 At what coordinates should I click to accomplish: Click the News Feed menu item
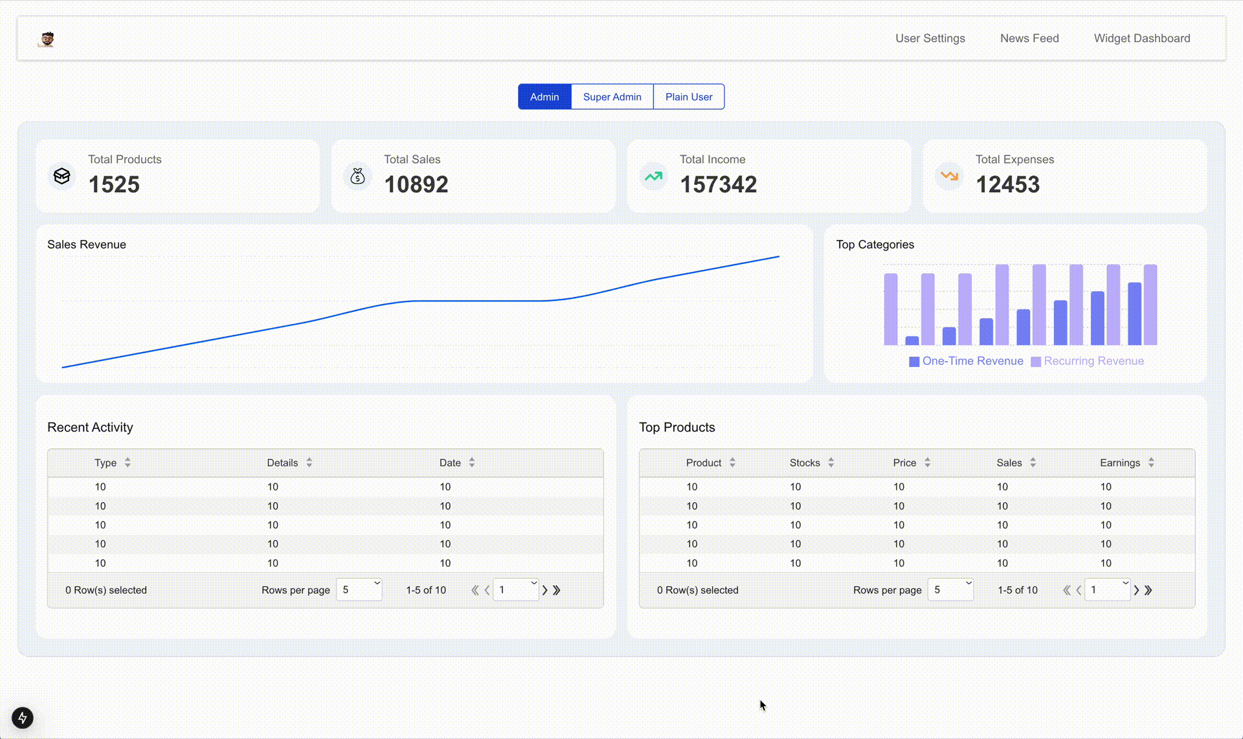(1029, 38)
